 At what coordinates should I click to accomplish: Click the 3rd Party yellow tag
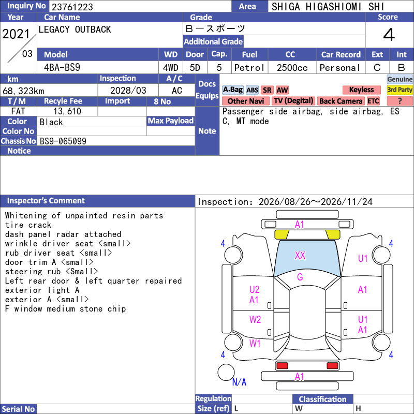[400, 90]
